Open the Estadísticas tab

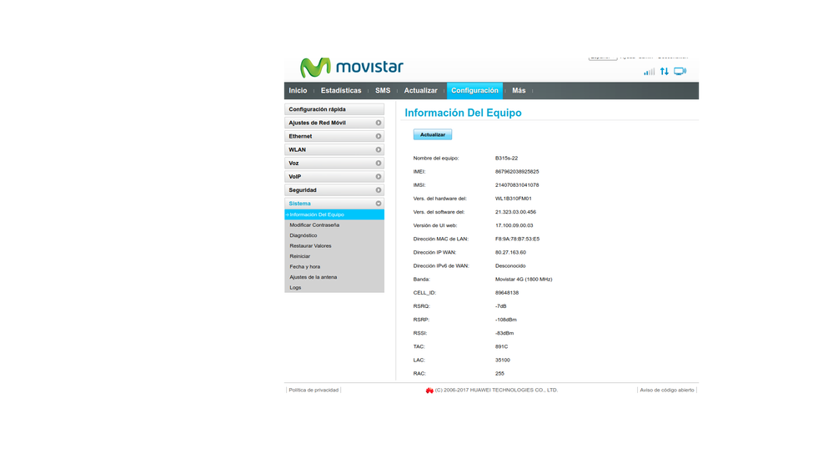click(341, 91)
